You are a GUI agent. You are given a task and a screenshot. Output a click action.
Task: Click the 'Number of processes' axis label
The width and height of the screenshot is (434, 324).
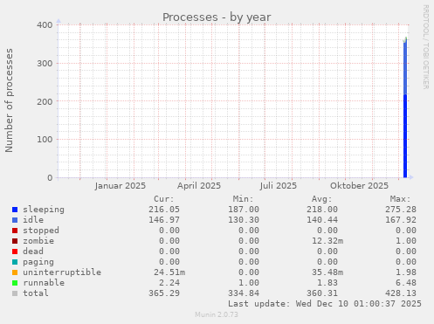click(9, 100)
